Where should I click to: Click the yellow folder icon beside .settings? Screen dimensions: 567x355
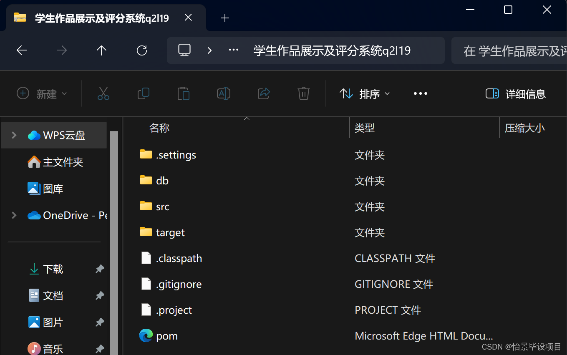[146, 154]
